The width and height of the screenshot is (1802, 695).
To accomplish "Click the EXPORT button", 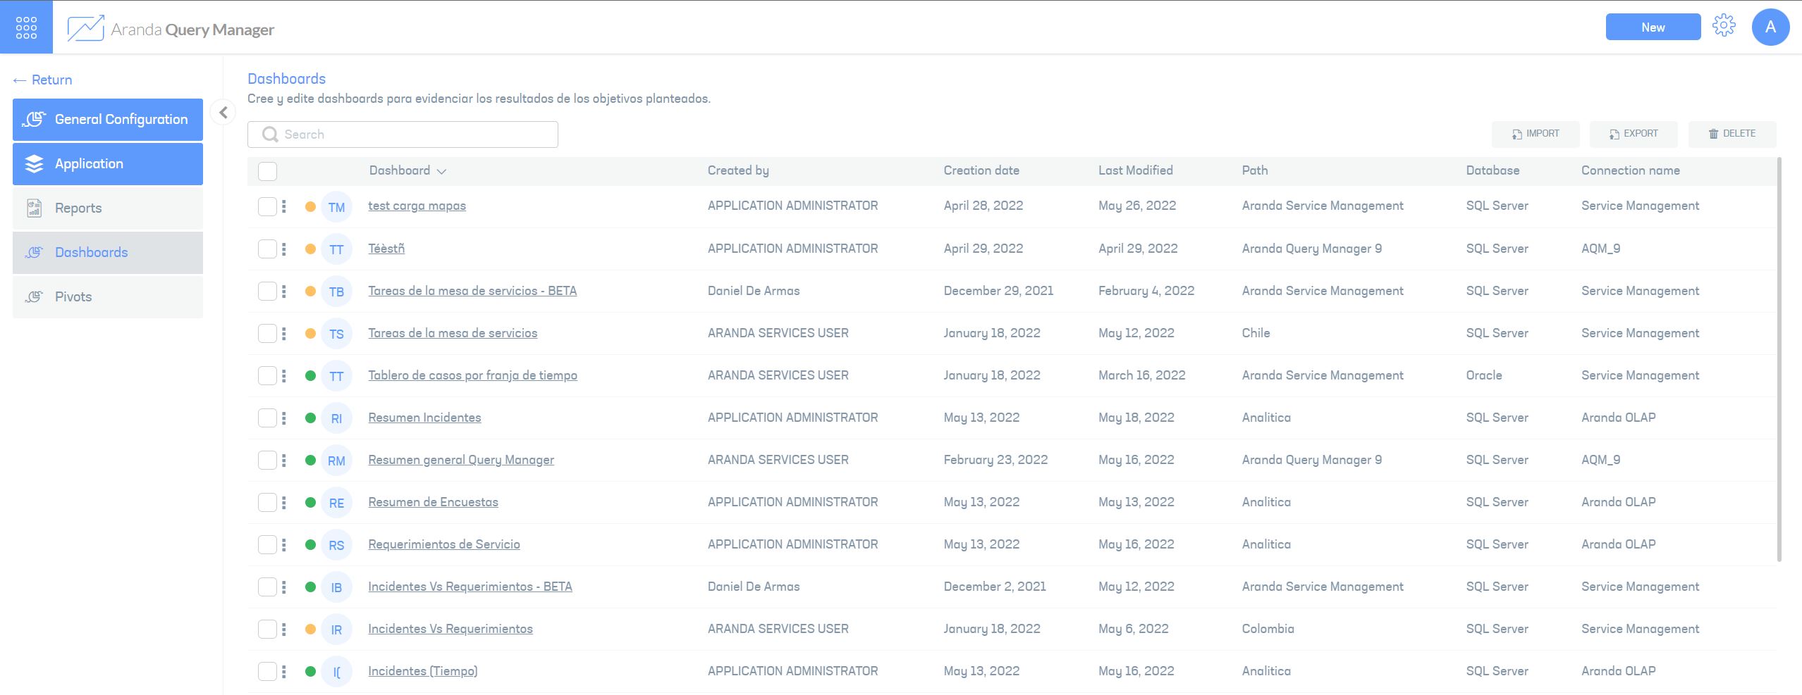I will coord(1634,134).
